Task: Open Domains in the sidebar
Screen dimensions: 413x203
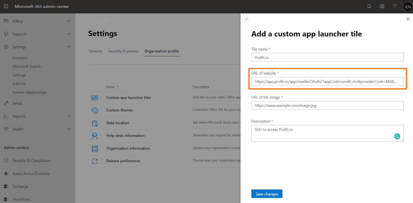Action: (20, 58)
